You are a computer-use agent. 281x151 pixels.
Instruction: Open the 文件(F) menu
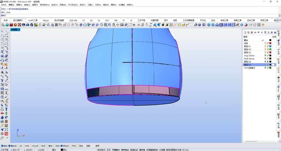click(x=4, y=5)
